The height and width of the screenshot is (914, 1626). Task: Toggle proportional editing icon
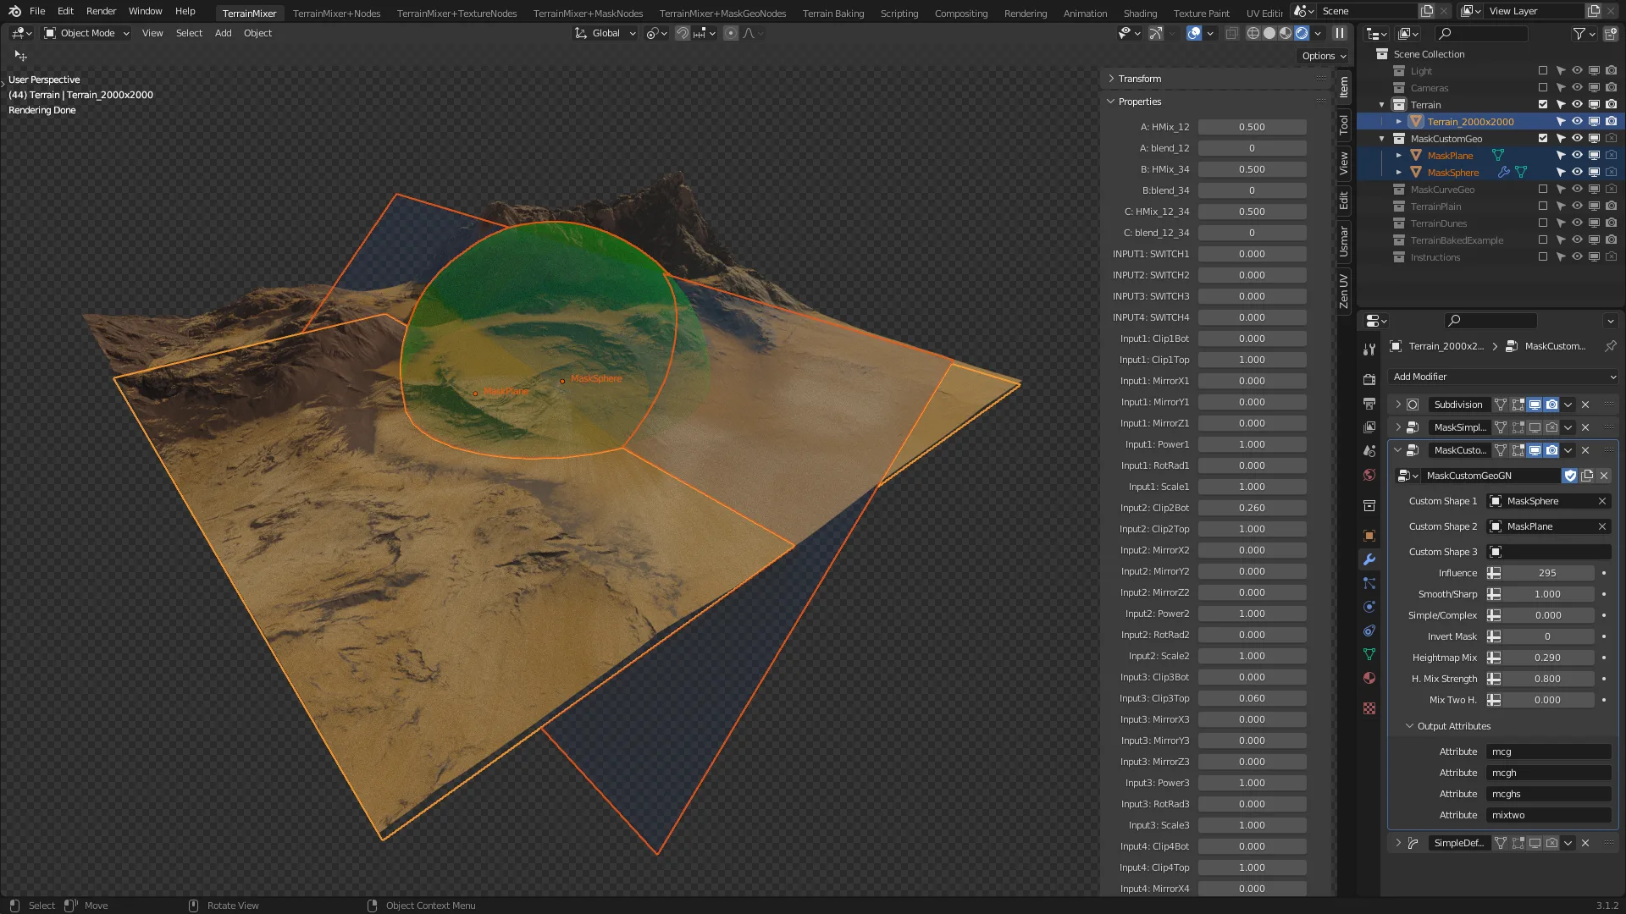click(x=731, y=33)
